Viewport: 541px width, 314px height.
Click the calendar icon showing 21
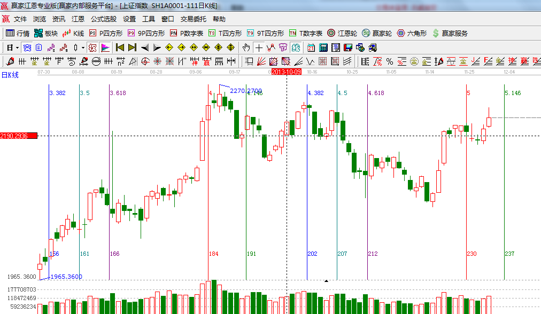pyautogui.click(x=311, y=48)
